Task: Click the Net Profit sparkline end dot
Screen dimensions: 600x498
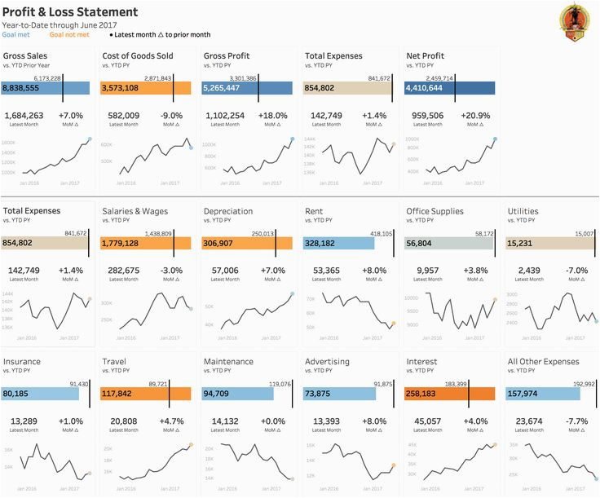Action: click(x=494, y=140)
